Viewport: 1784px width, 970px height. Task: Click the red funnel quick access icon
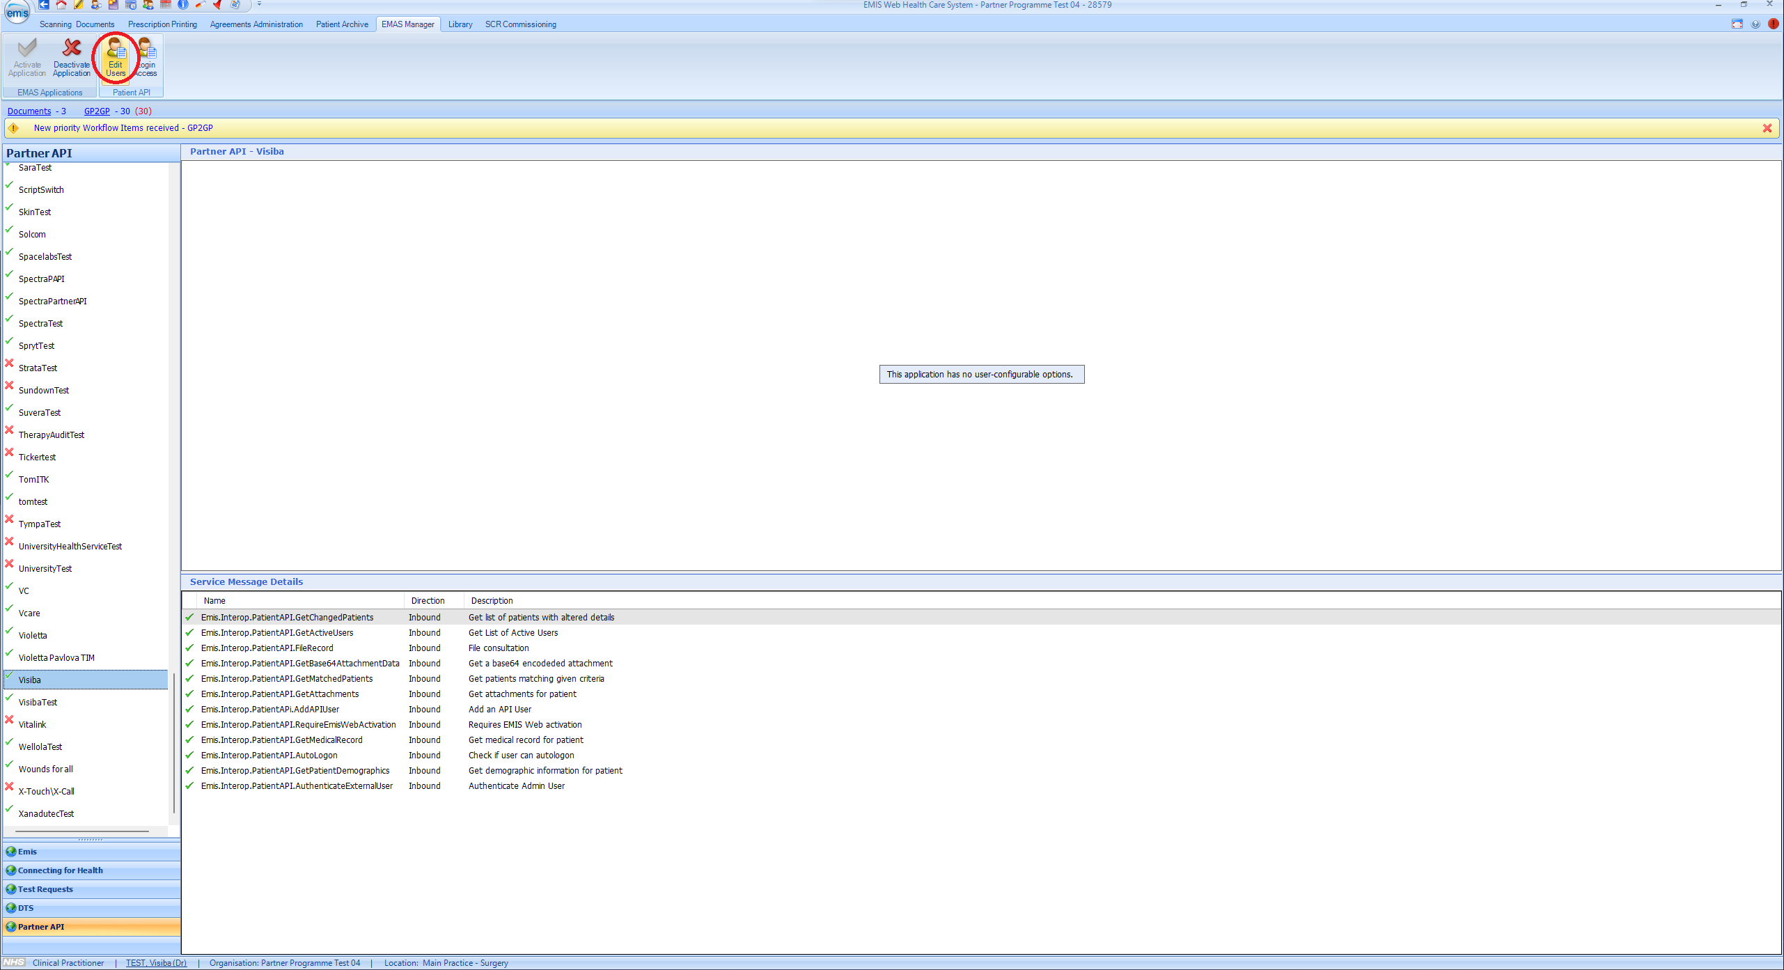218,5
